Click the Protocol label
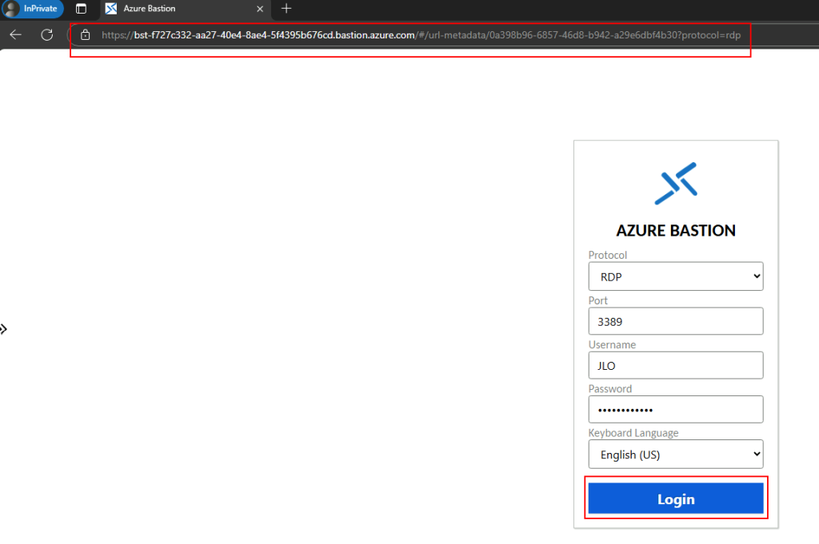 coord(608,255)
